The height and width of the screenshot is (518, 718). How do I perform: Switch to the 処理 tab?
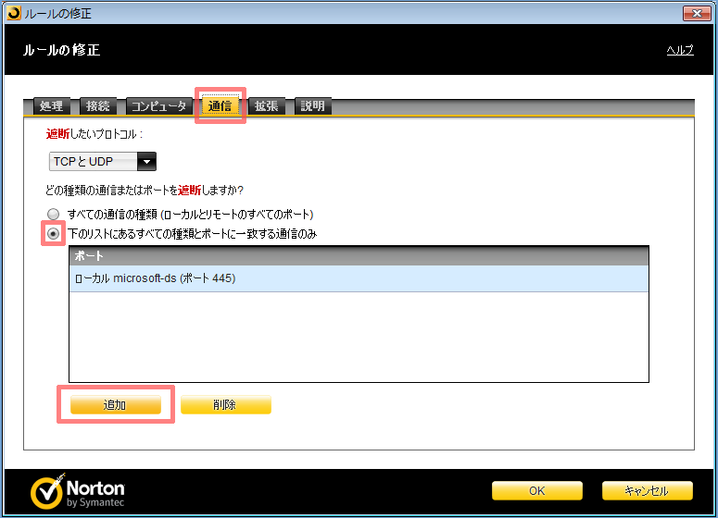point(51,106)
